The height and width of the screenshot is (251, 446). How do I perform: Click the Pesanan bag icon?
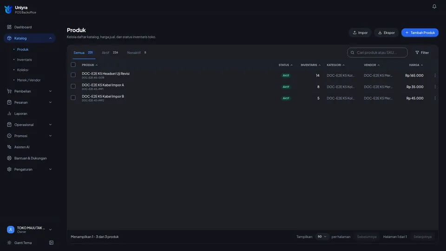click(x=9, y=102)
